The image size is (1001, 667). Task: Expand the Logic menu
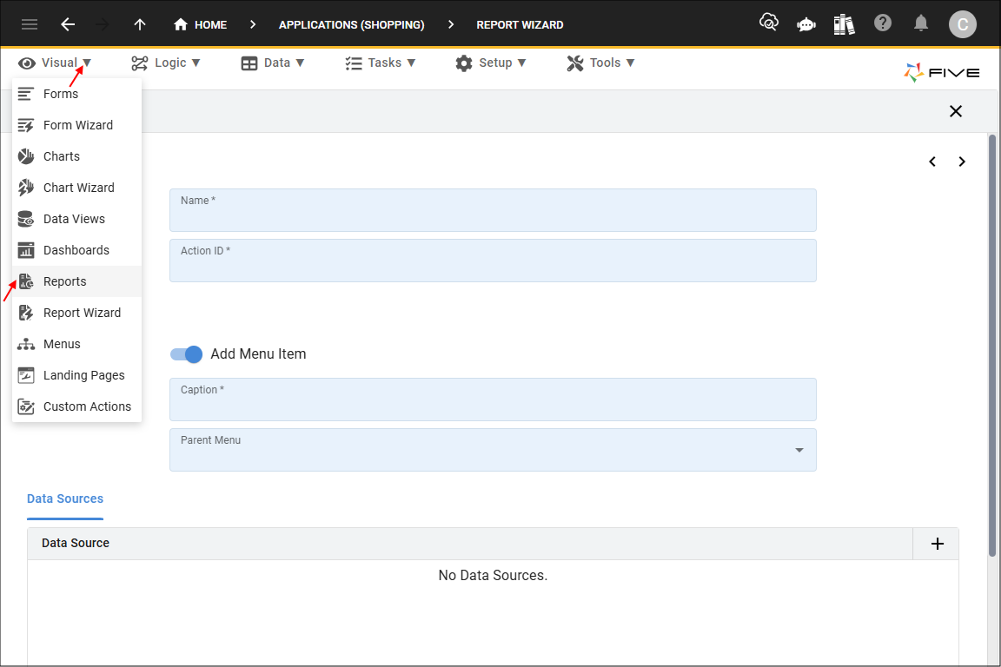point(166,63)
